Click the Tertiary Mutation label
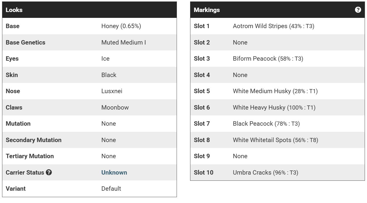 30,156
